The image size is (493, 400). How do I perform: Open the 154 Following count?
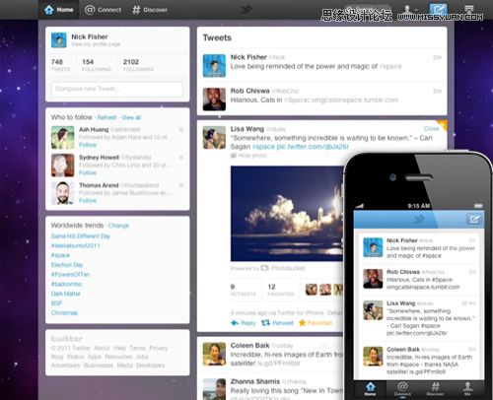(x=97, y=65)
